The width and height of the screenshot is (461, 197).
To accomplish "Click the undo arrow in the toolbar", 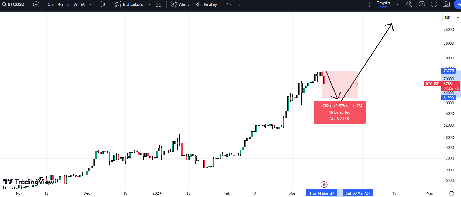I will (x=229, y=4).
